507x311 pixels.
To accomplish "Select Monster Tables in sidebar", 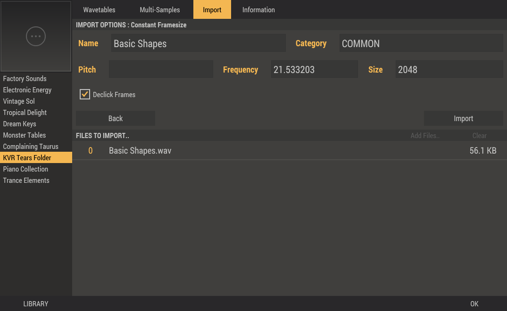I will (x=25, y=135).
